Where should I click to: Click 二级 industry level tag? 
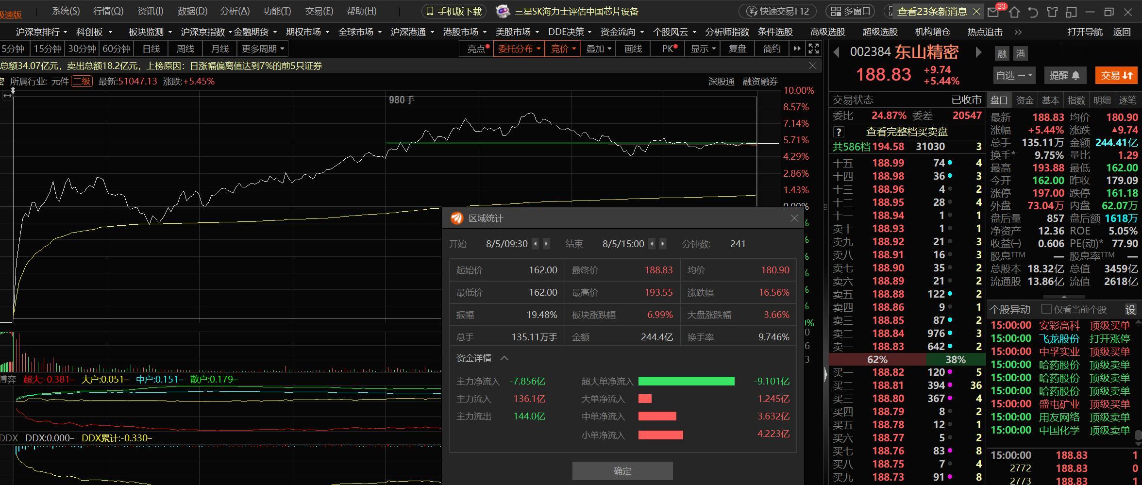point(82,81)
